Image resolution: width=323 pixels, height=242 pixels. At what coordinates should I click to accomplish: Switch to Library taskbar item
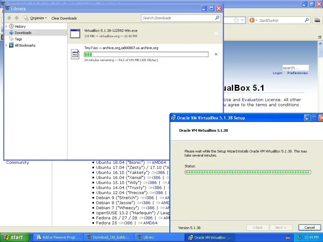pos(159,237)
